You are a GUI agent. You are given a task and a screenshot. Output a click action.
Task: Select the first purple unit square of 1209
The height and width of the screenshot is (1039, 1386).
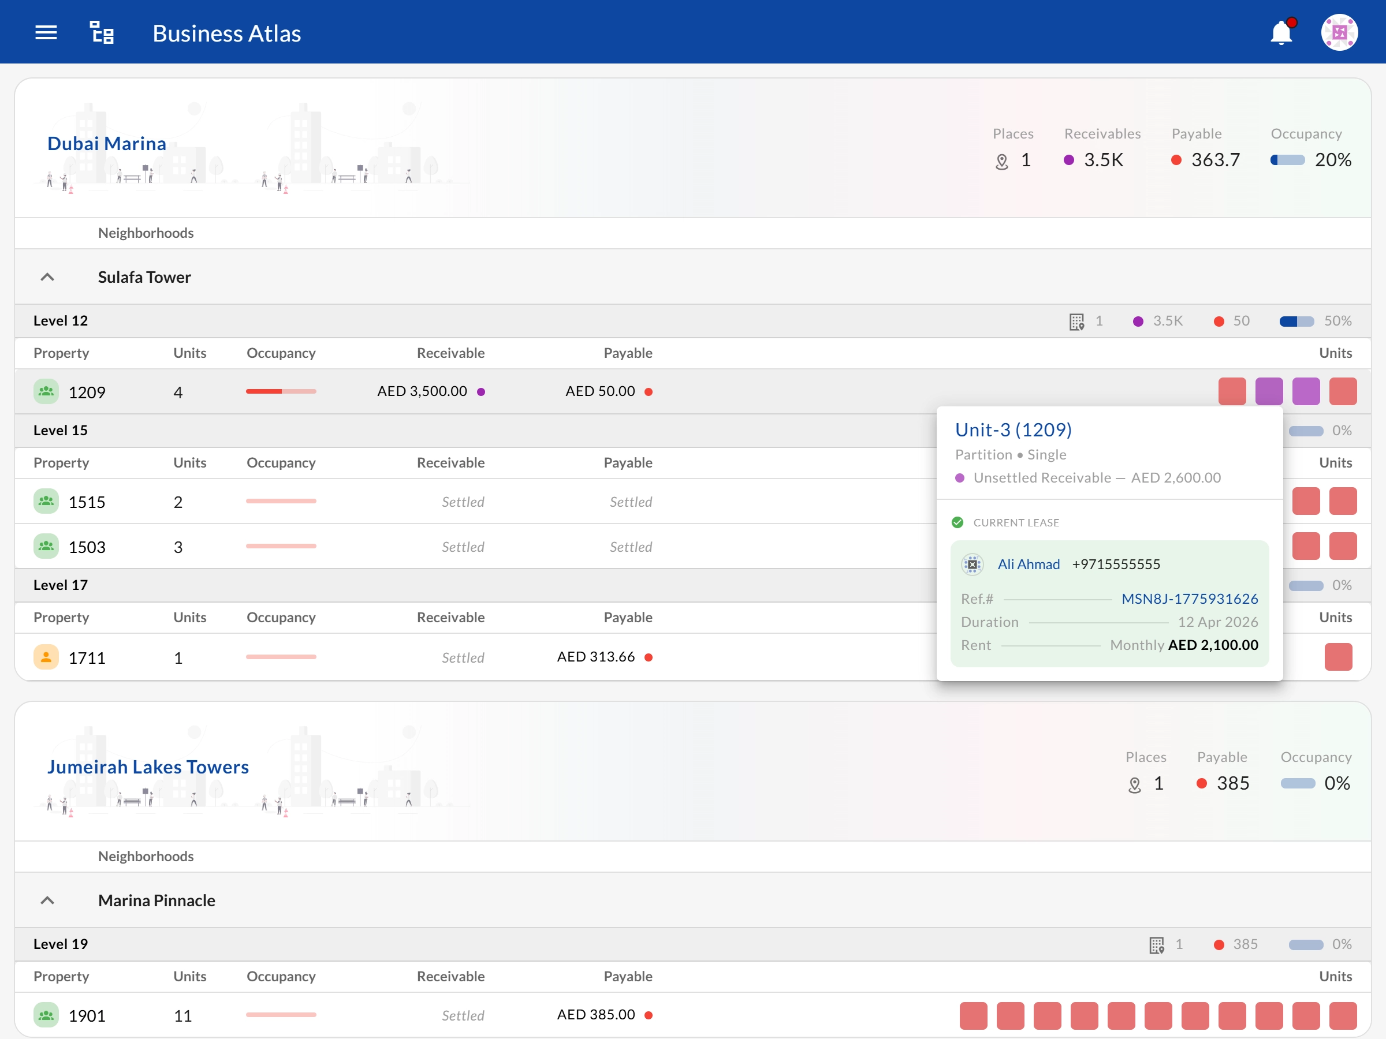pyautogui.click(x=1269, y=391)
